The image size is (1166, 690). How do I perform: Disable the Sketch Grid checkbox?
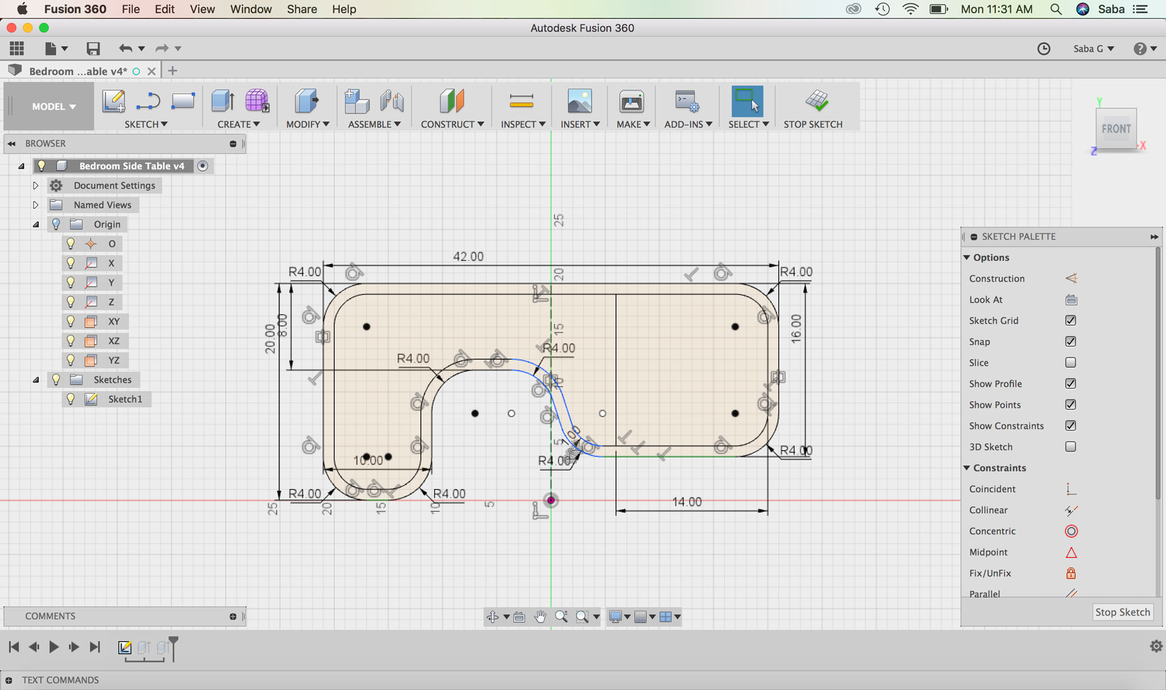pos(1071,320)
